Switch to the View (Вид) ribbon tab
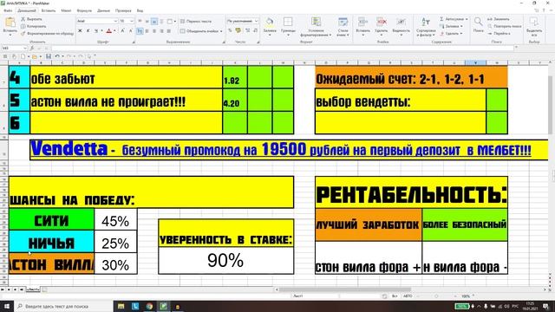Image resolution: width=555 pixels, height=312 pixels. point(140,11)
